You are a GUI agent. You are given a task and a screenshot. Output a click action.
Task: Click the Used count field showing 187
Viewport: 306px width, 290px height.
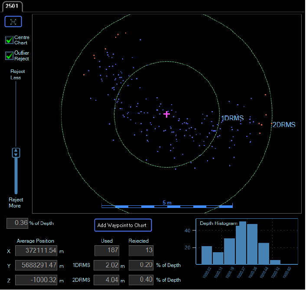[107, 251]
